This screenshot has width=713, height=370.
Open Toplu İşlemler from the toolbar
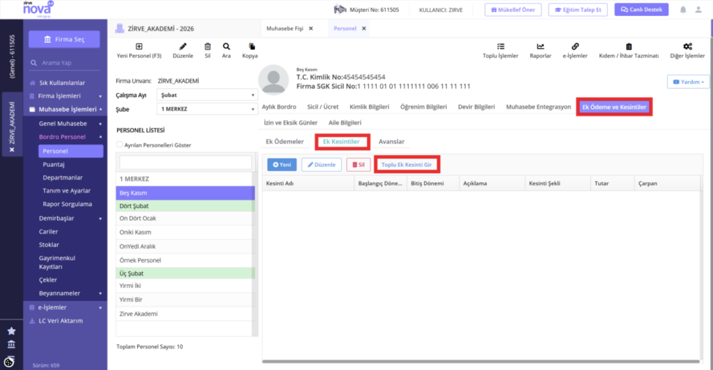coord(500,47)
